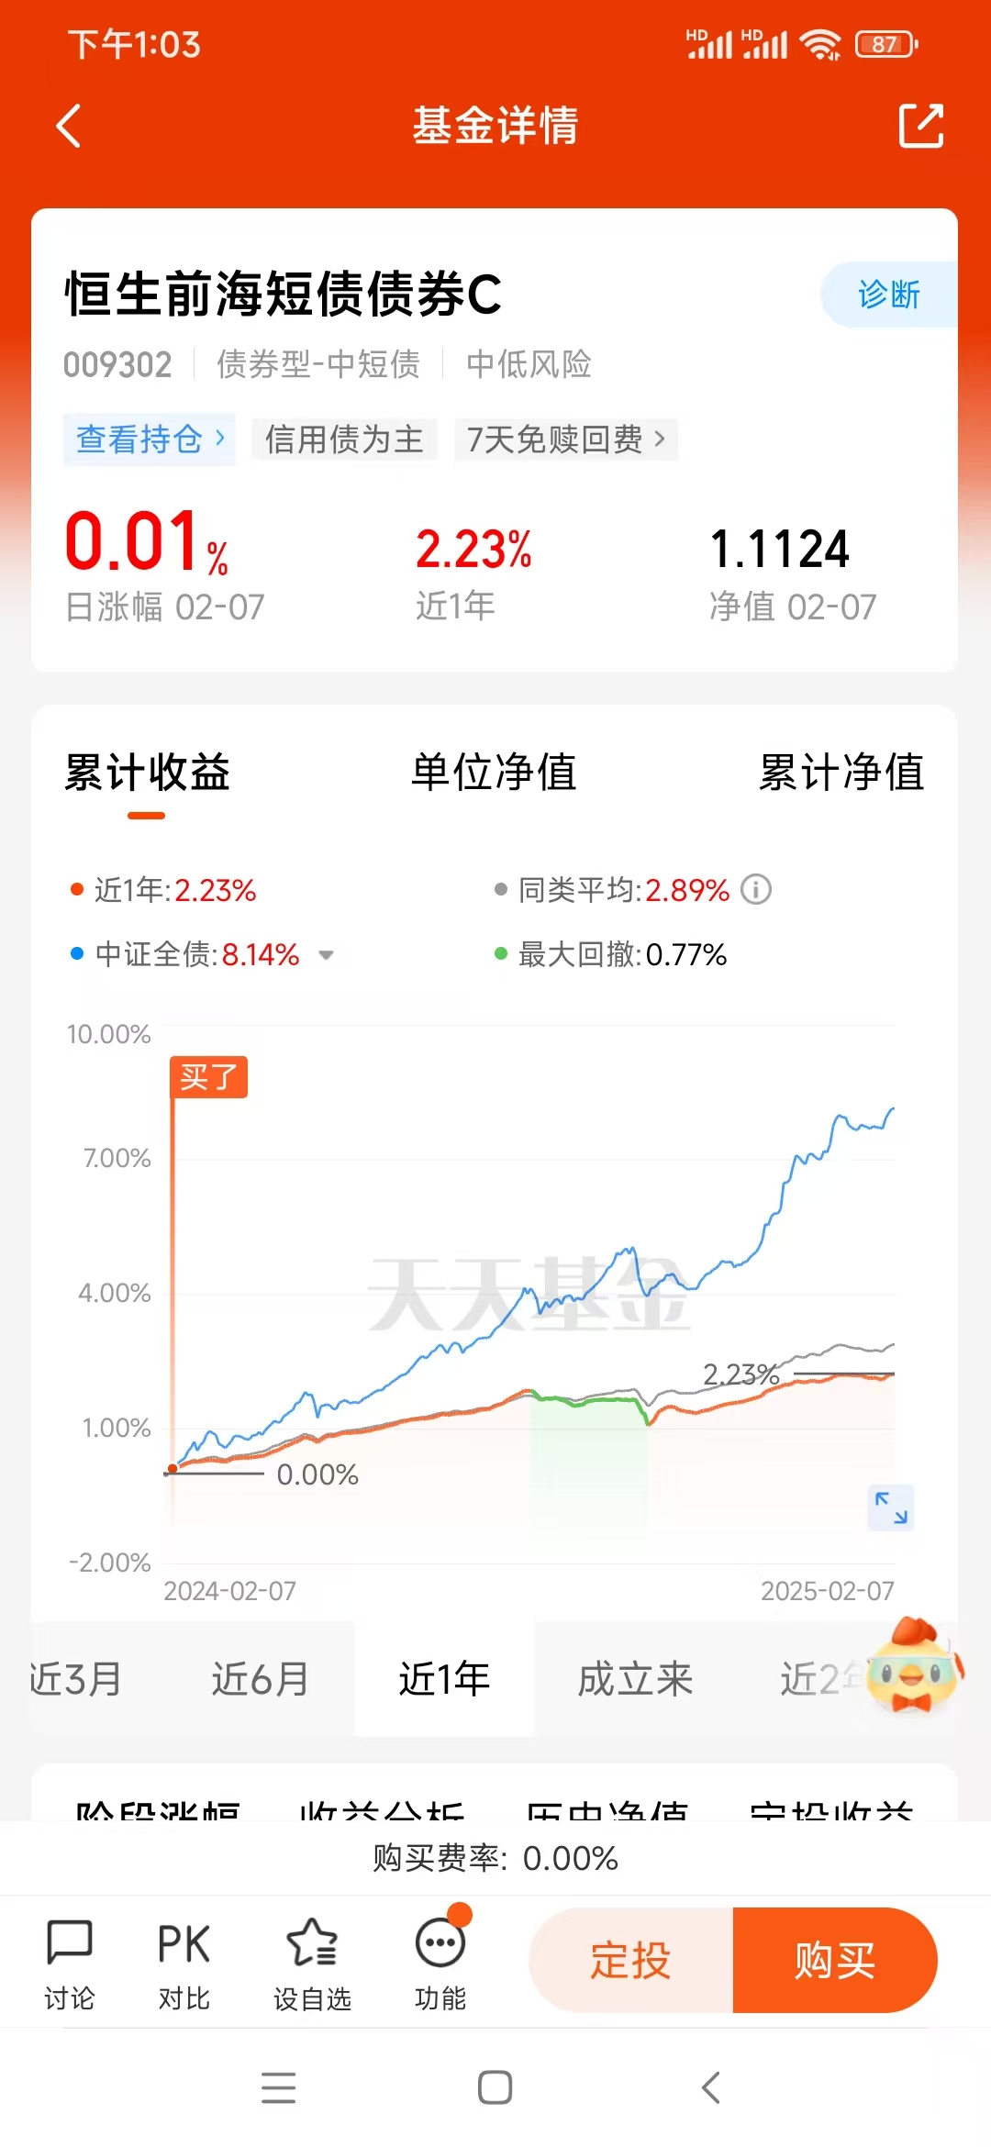Viewport: 991px width, 2147px height.
Task: Switch to the 单位净值 tab
Action: 494,772
